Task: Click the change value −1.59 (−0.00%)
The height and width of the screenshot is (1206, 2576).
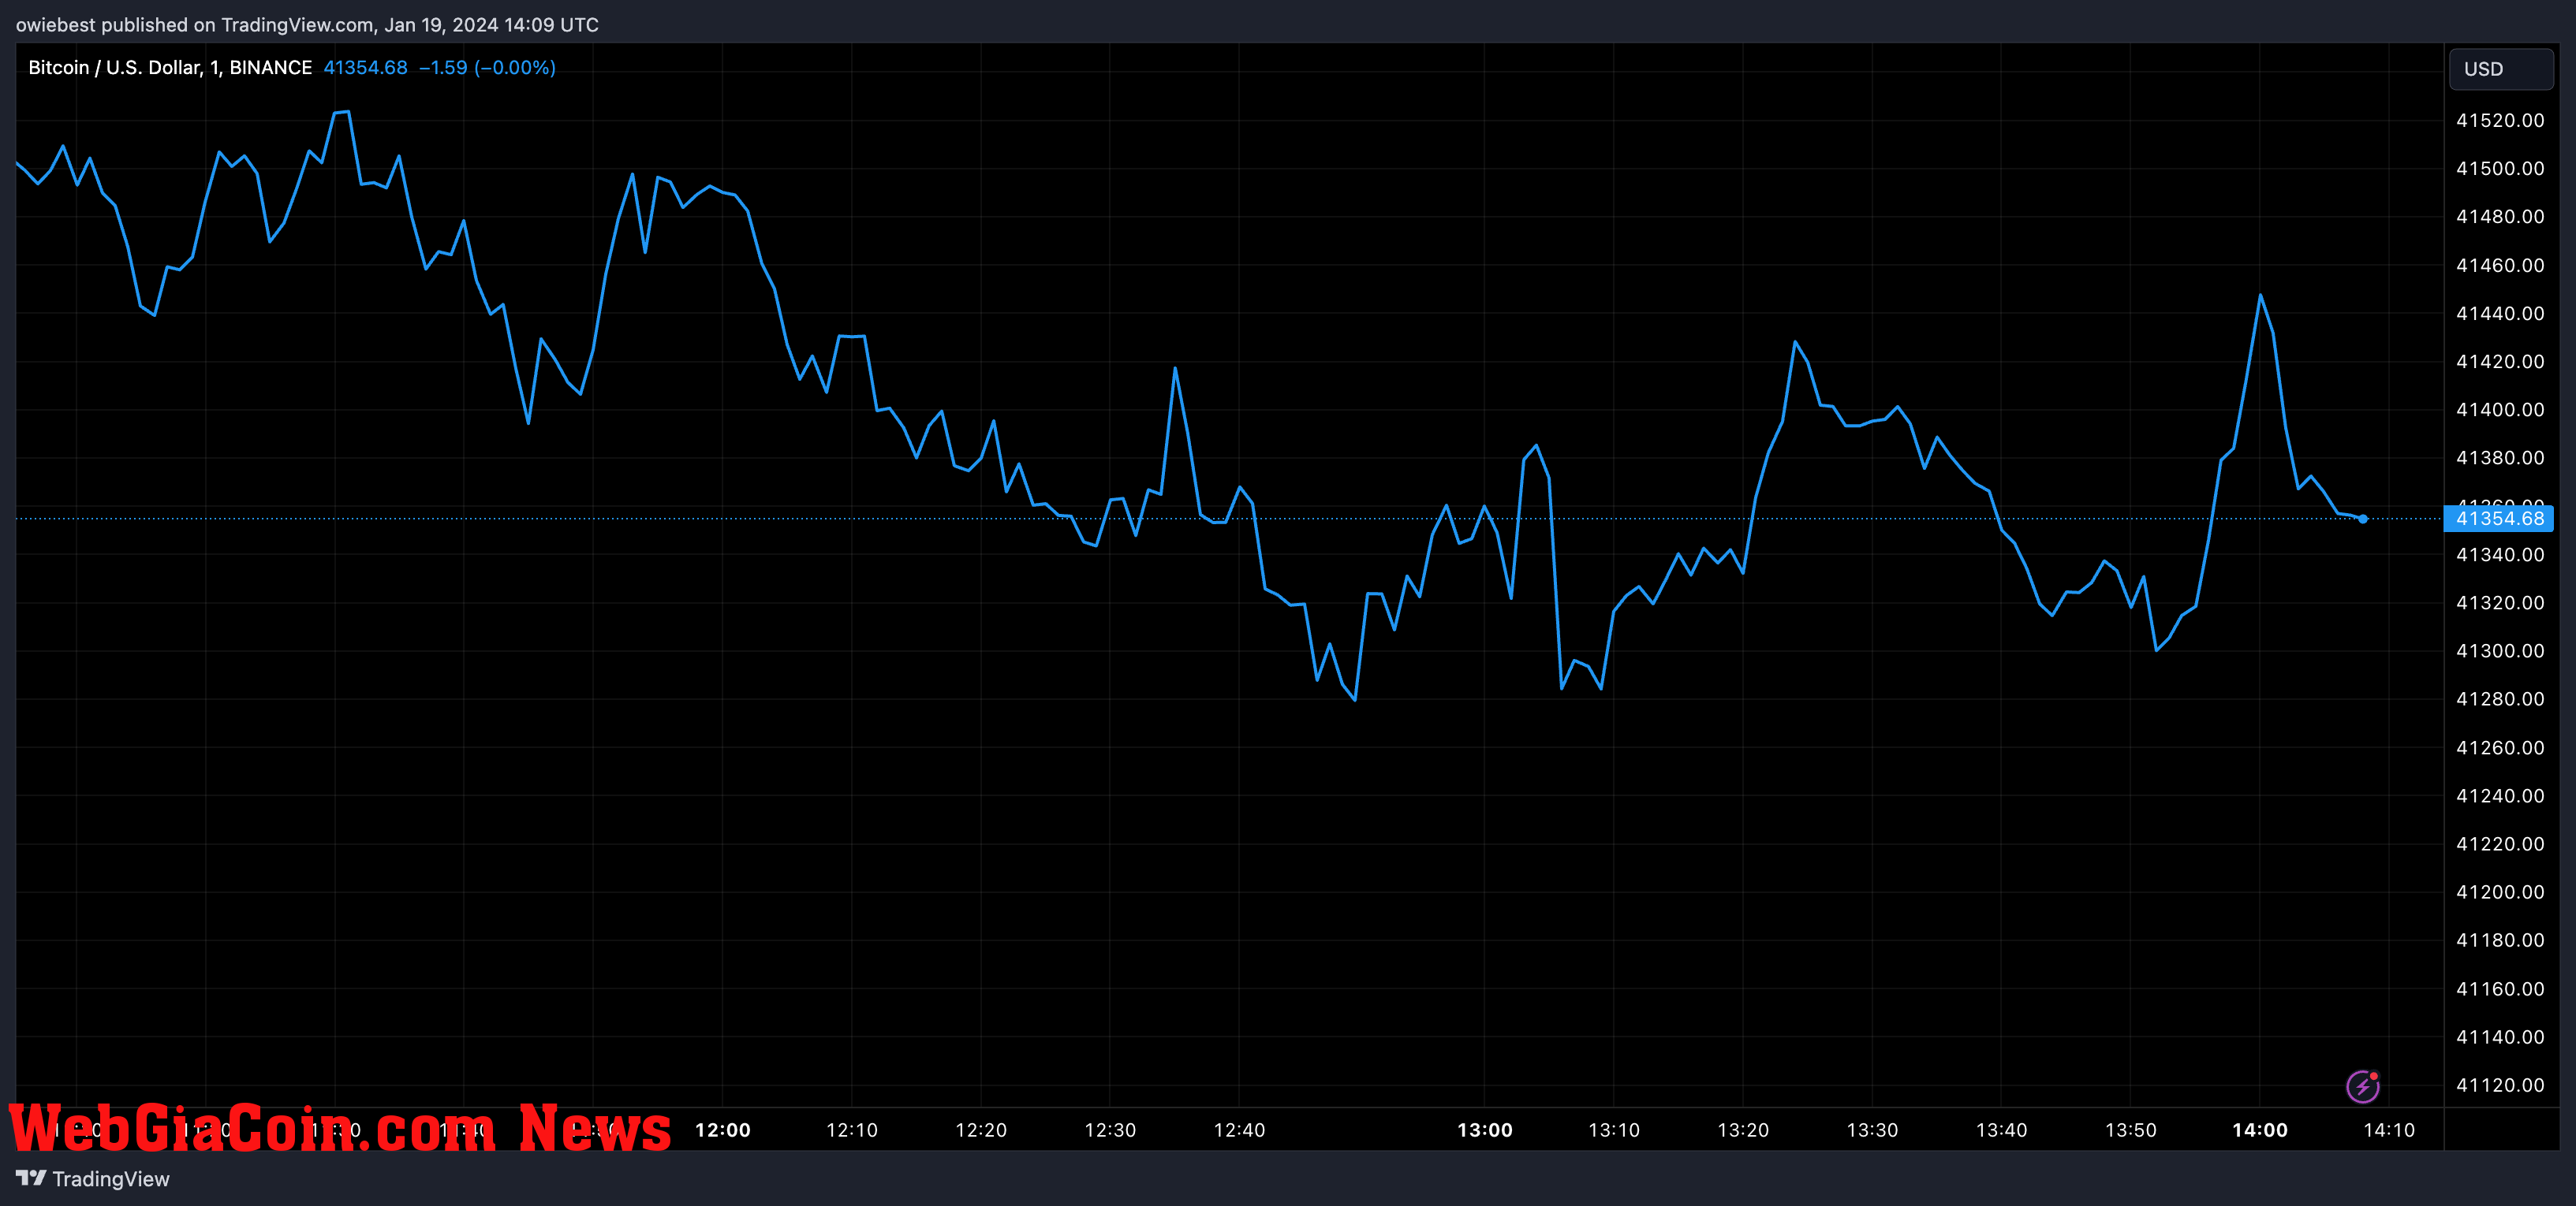Action: [487, 68]
